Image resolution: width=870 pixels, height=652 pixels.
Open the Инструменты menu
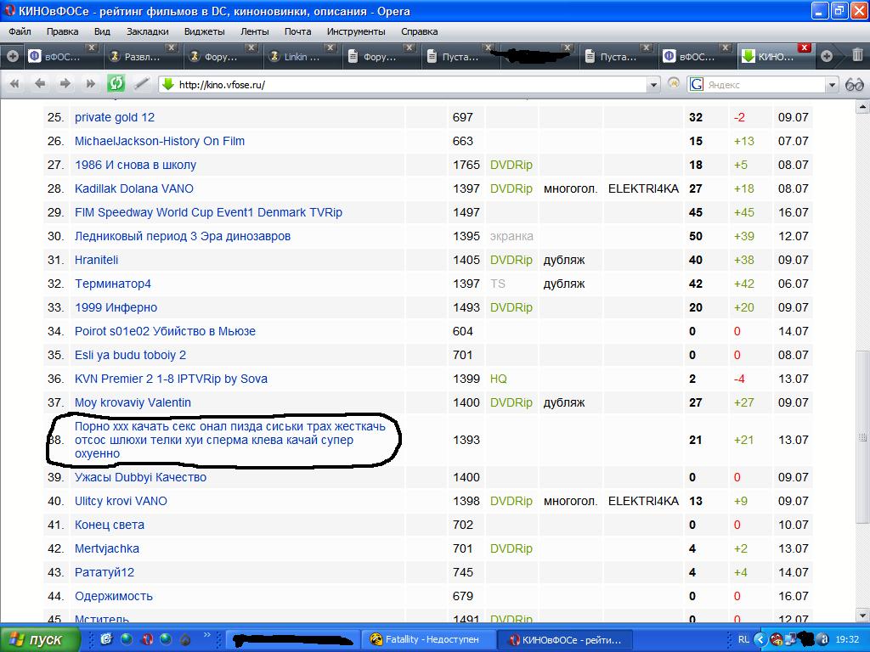click(x=355, y=31)
